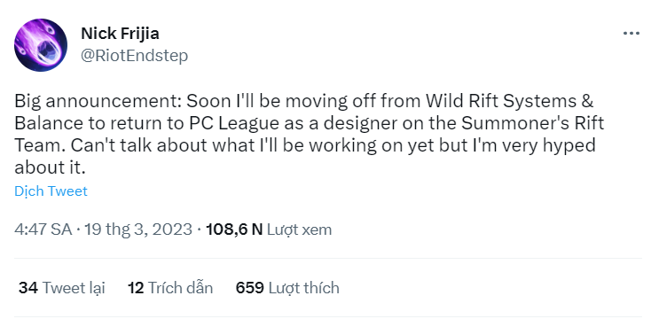The height and width of the screenshot is (319, 659).
Task: Click the "Big announcement:" opening text
Action: coord(98,101)
